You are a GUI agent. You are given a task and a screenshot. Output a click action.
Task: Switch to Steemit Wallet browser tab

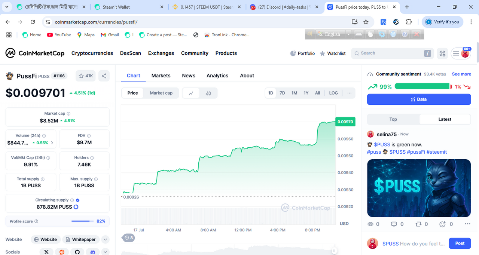(129, 7)
